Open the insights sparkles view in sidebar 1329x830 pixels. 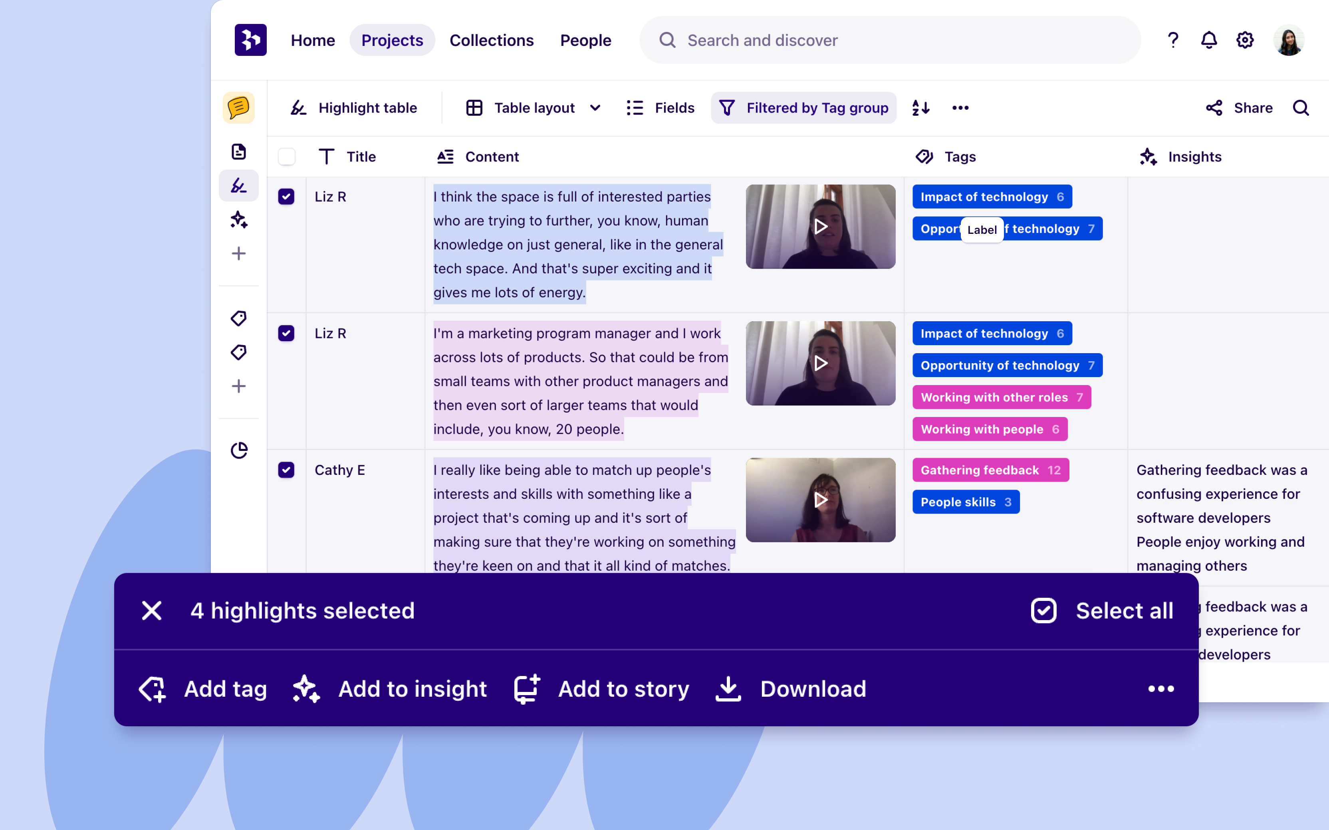tap(238, 219)
